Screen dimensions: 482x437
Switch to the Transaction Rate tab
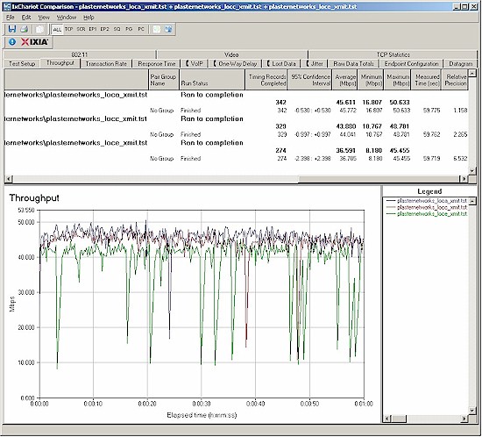(x=106, y=64)
